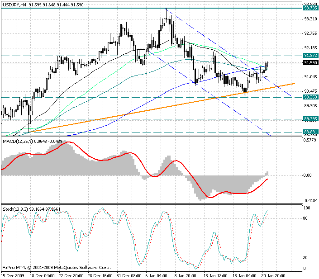
Task: Click the 90.475 price scale value
Action: 310,91
